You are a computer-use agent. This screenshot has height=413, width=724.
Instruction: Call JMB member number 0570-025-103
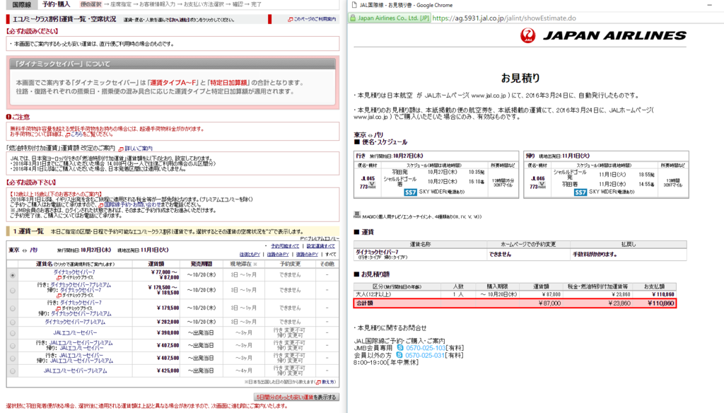point(426,348)
